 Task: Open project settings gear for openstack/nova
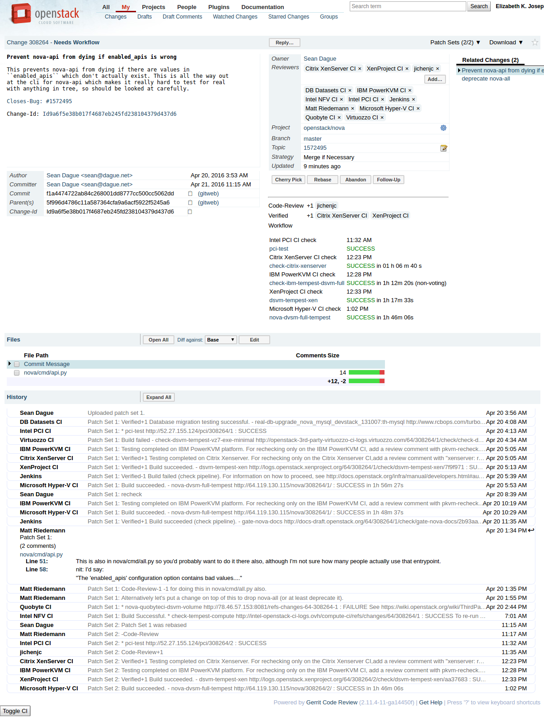[x=443, y=128]
